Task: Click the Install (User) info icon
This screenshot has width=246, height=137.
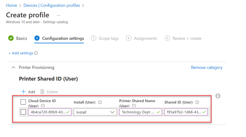Action: [100, 102]
